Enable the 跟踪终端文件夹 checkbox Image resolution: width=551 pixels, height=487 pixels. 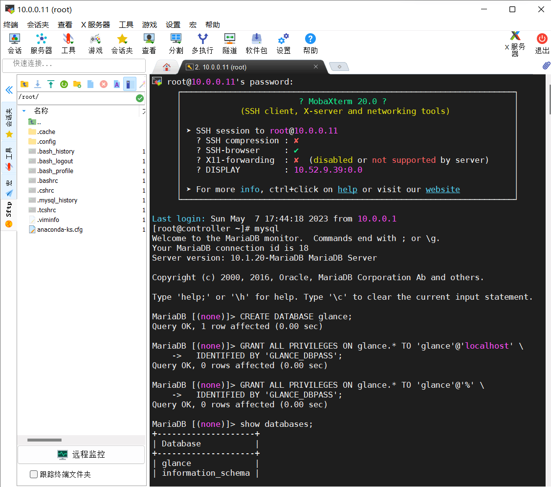(34, 474)
